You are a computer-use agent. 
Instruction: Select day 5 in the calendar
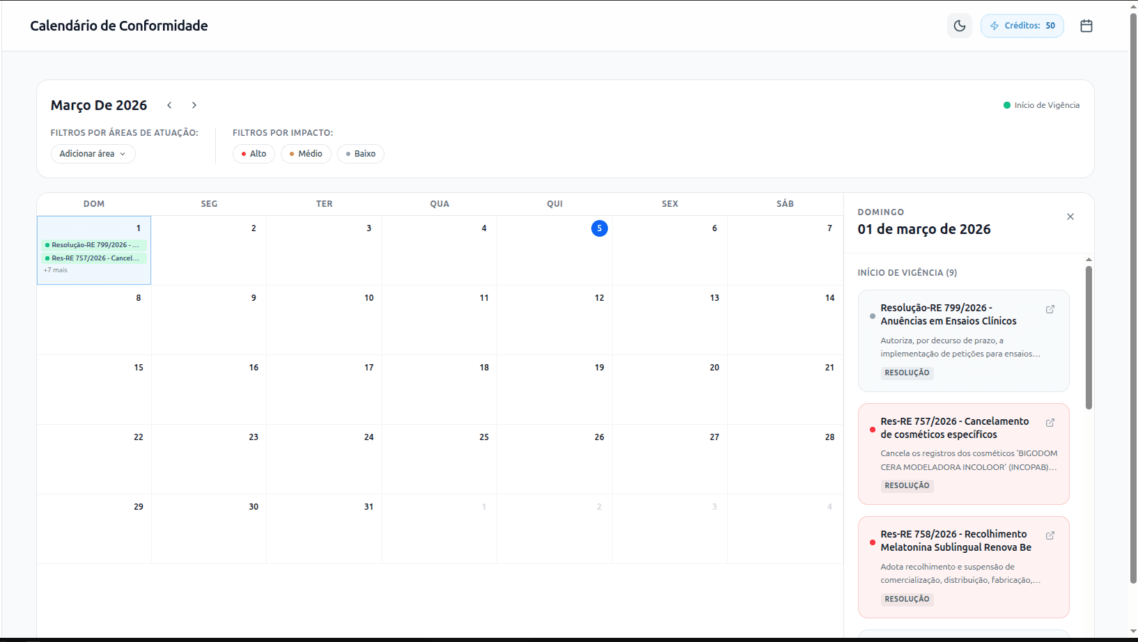click(x=599, y=228)
